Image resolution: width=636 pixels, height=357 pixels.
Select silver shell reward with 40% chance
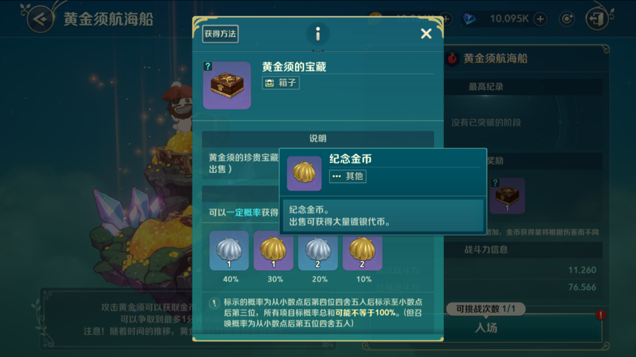pyautogui.click(x=229, y=251)
